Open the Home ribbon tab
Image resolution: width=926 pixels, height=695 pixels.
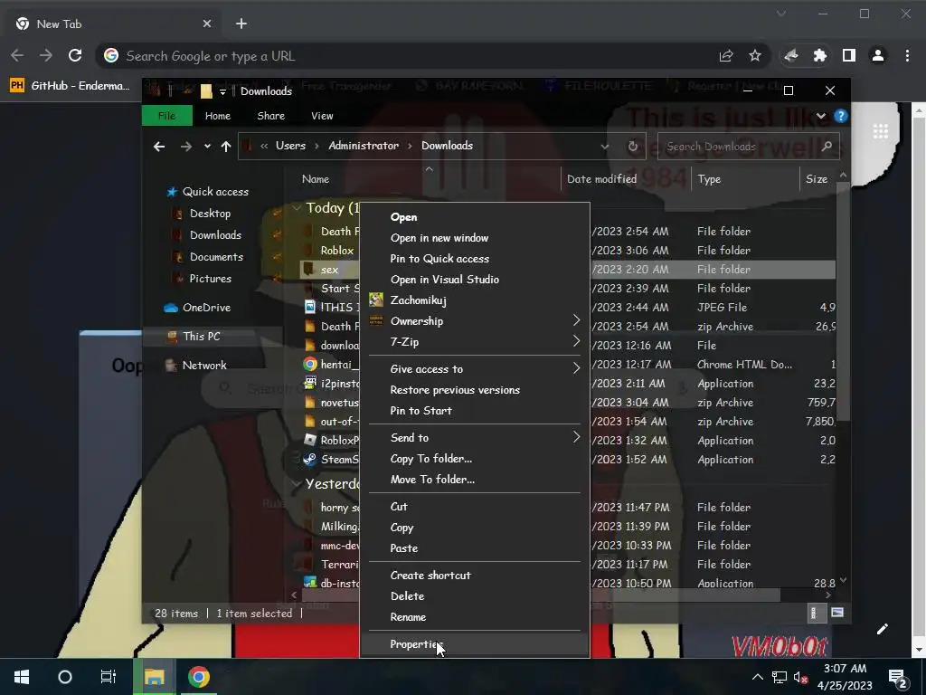pos(217,116)
